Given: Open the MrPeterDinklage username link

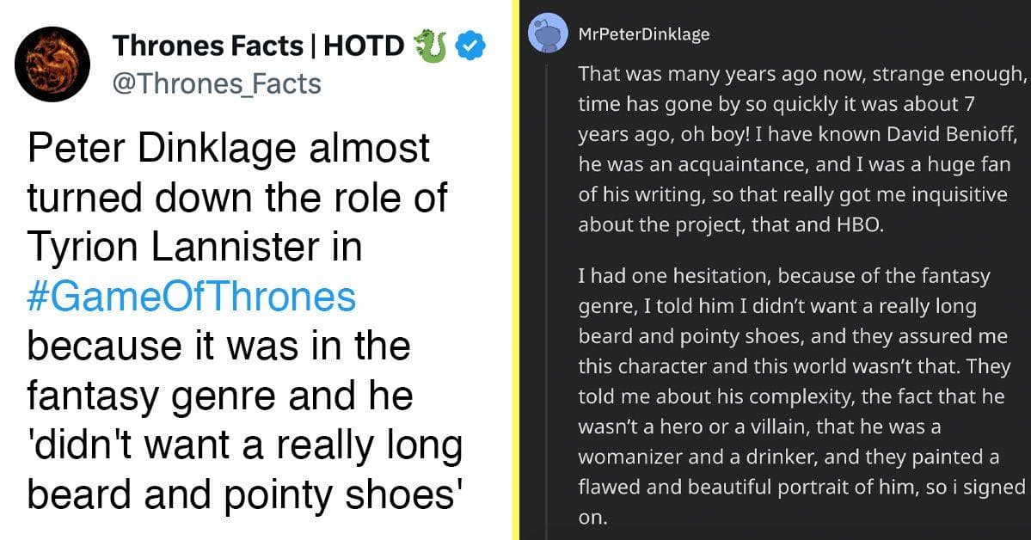Looking at the screenshot, I should click(x=644, y=34).
